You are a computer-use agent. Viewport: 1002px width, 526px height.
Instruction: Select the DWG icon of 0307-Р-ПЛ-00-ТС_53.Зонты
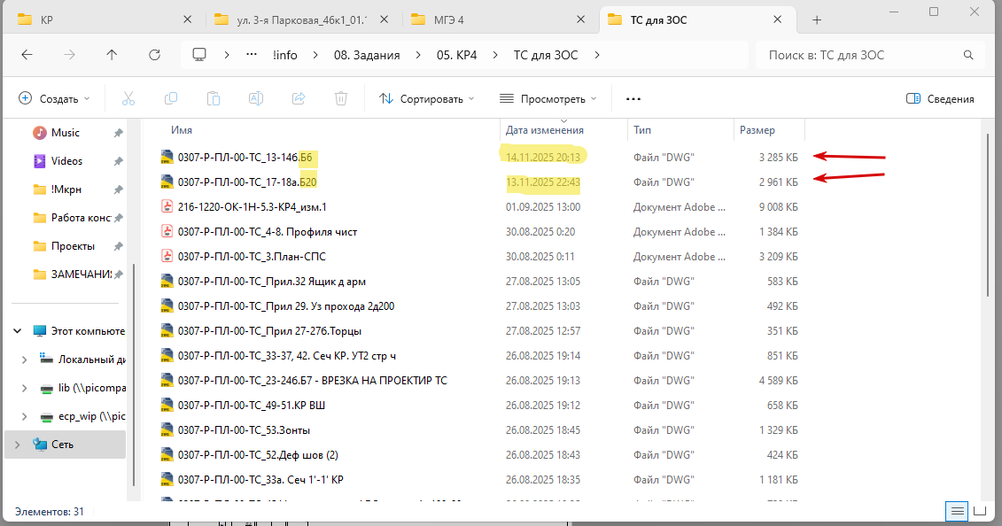pos(167,430)
